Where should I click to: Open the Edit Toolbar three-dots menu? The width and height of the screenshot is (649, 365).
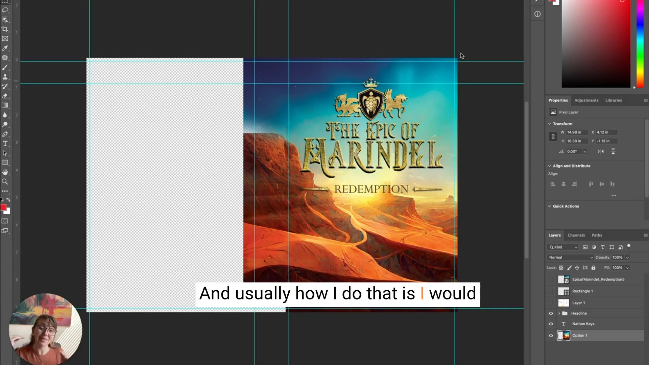click(x=5, y=191)
